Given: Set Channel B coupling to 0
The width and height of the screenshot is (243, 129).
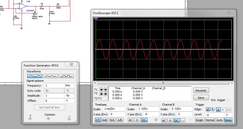Looking at the screenshot, I should point(170,121).
